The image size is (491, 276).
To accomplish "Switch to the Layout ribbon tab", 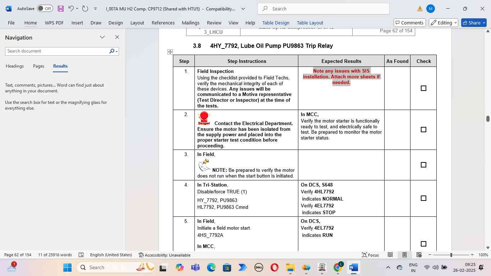I will (x=137, y=23).
